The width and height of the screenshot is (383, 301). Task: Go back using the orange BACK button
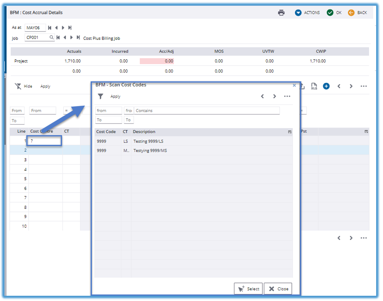[358, 13]
